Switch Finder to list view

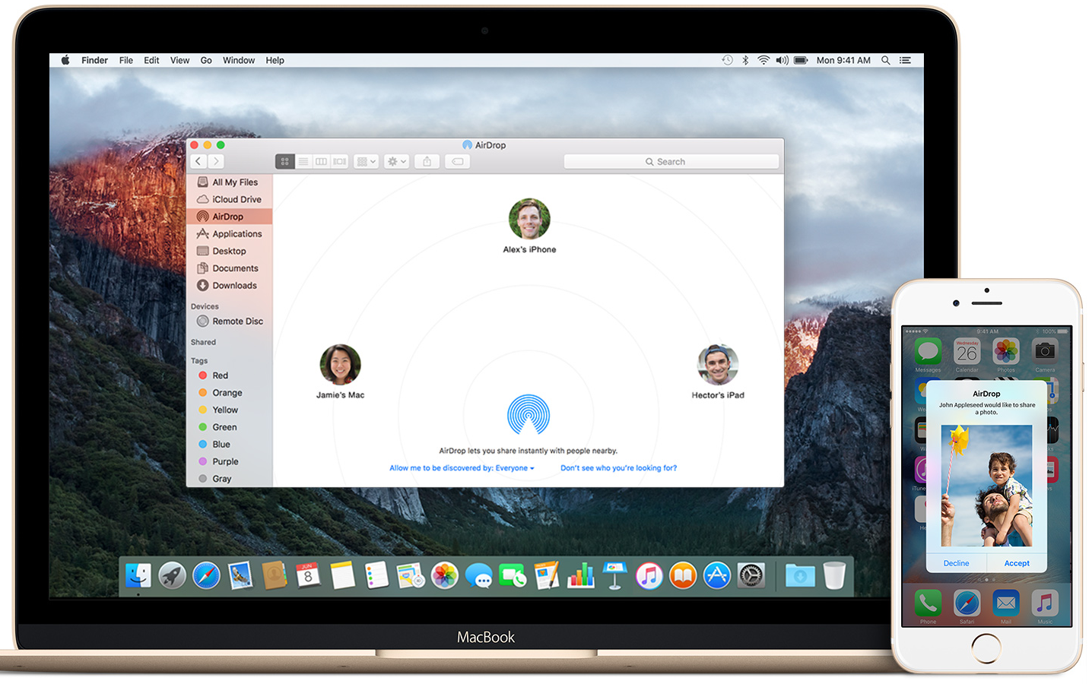pos(303,161)
